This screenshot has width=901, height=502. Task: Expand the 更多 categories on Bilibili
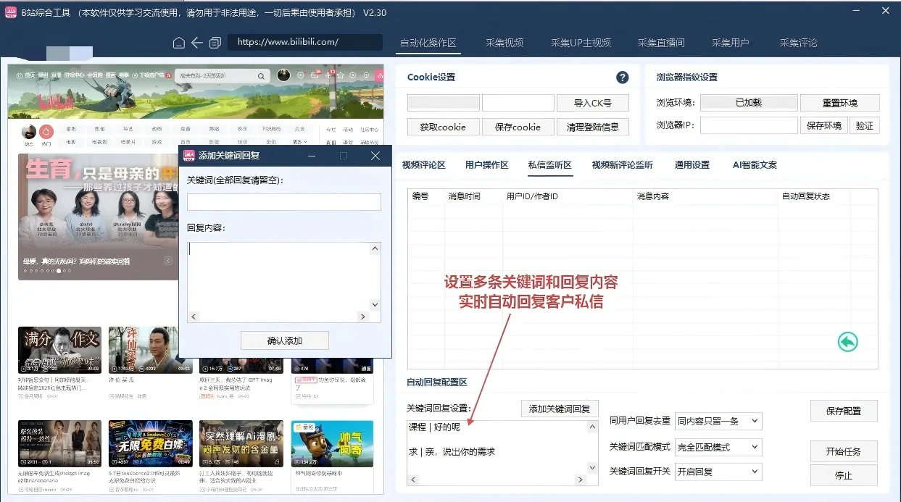(x=300, y=142)
